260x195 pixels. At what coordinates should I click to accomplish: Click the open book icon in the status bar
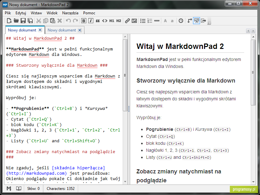point(18,189)
